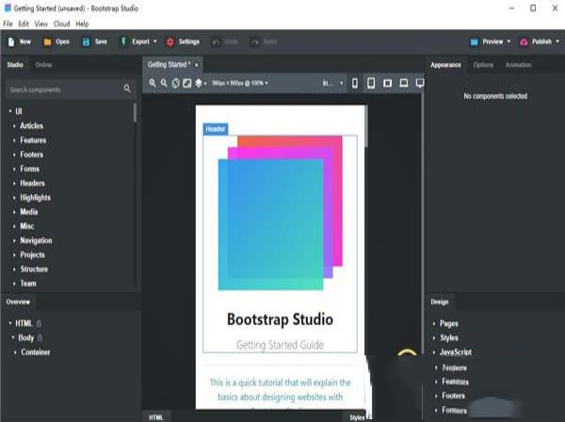The height and width of the screenshot is (422, 565).
Task: Select the Studio components tab
Action: [15, 65]
